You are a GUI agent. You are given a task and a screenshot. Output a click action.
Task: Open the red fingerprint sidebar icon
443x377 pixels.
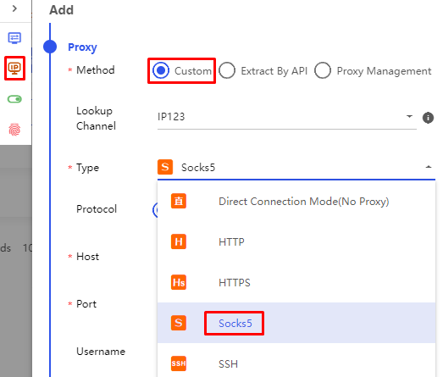14,130
